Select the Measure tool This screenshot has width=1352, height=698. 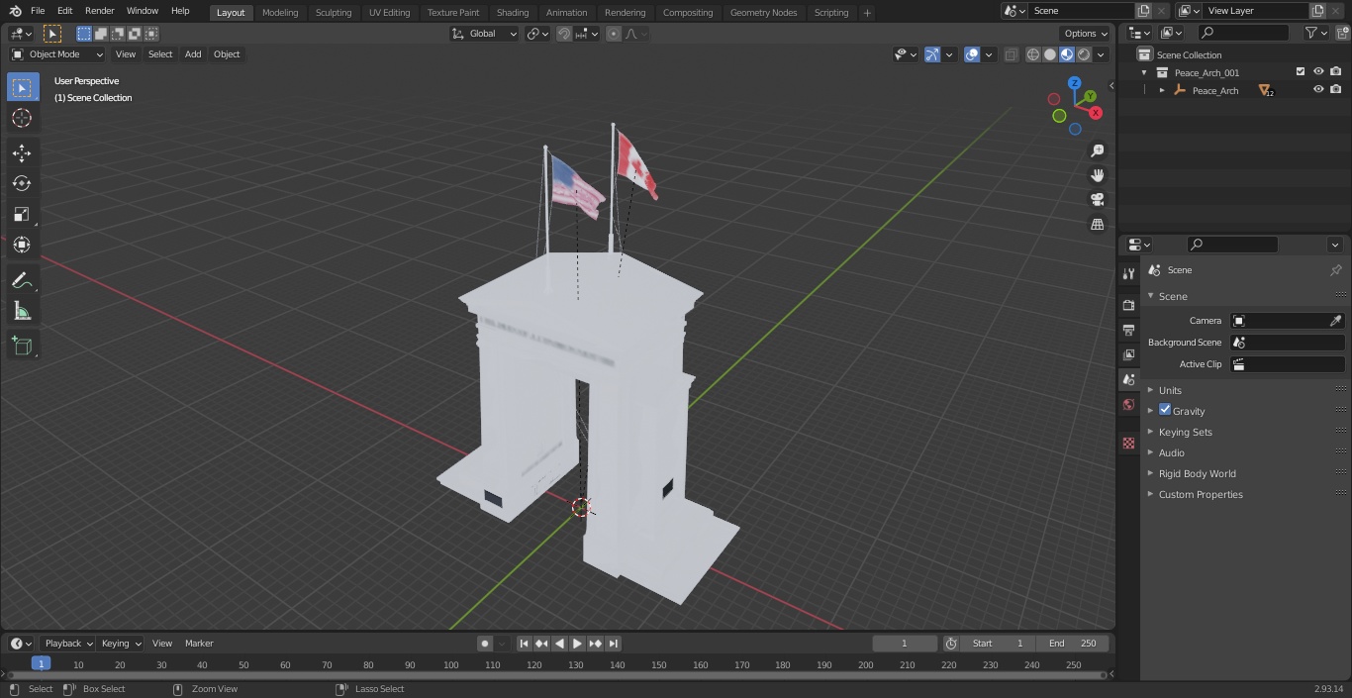(22, 312)
